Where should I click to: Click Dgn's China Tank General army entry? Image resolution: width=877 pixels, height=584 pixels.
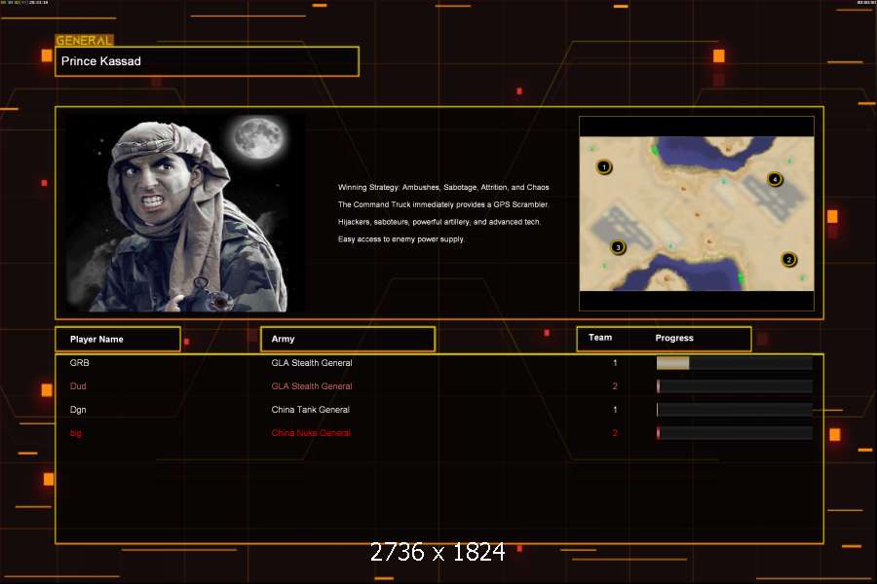coord(310,410)
